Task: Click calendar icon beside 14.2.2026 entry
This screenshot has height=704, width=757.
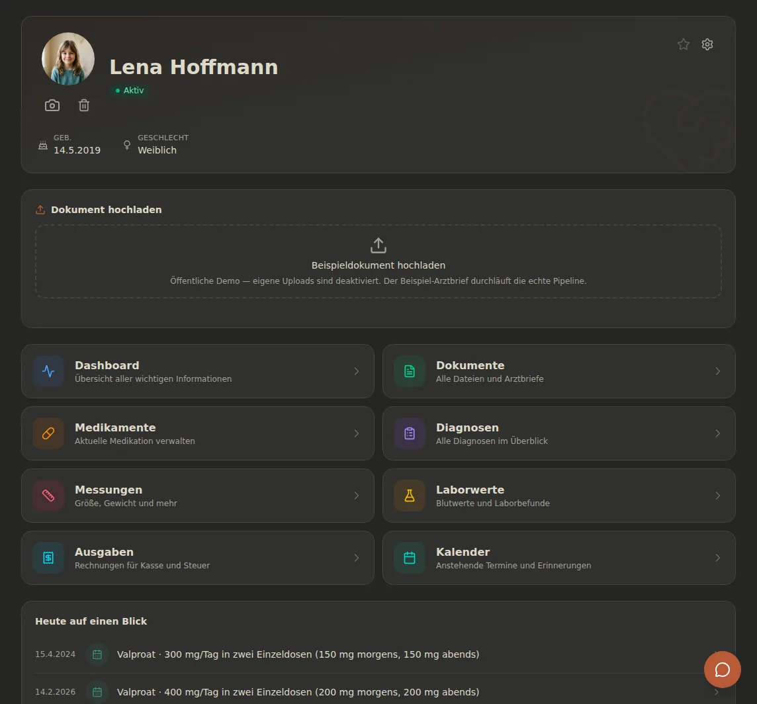Action: pyautogui.click(x=97, y=692)
